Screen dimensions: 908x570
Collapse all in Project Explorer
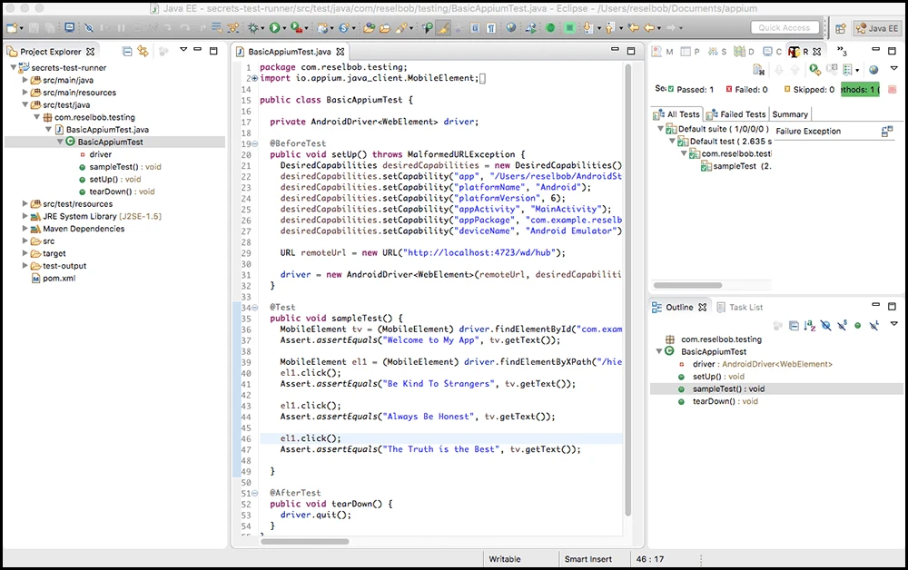click(x=127, y=52)
